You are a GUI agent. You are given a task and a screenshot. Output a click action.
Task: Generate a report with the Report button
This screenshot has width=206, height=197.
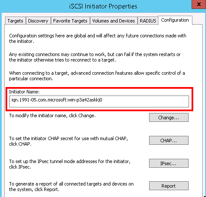coord(169,186)
